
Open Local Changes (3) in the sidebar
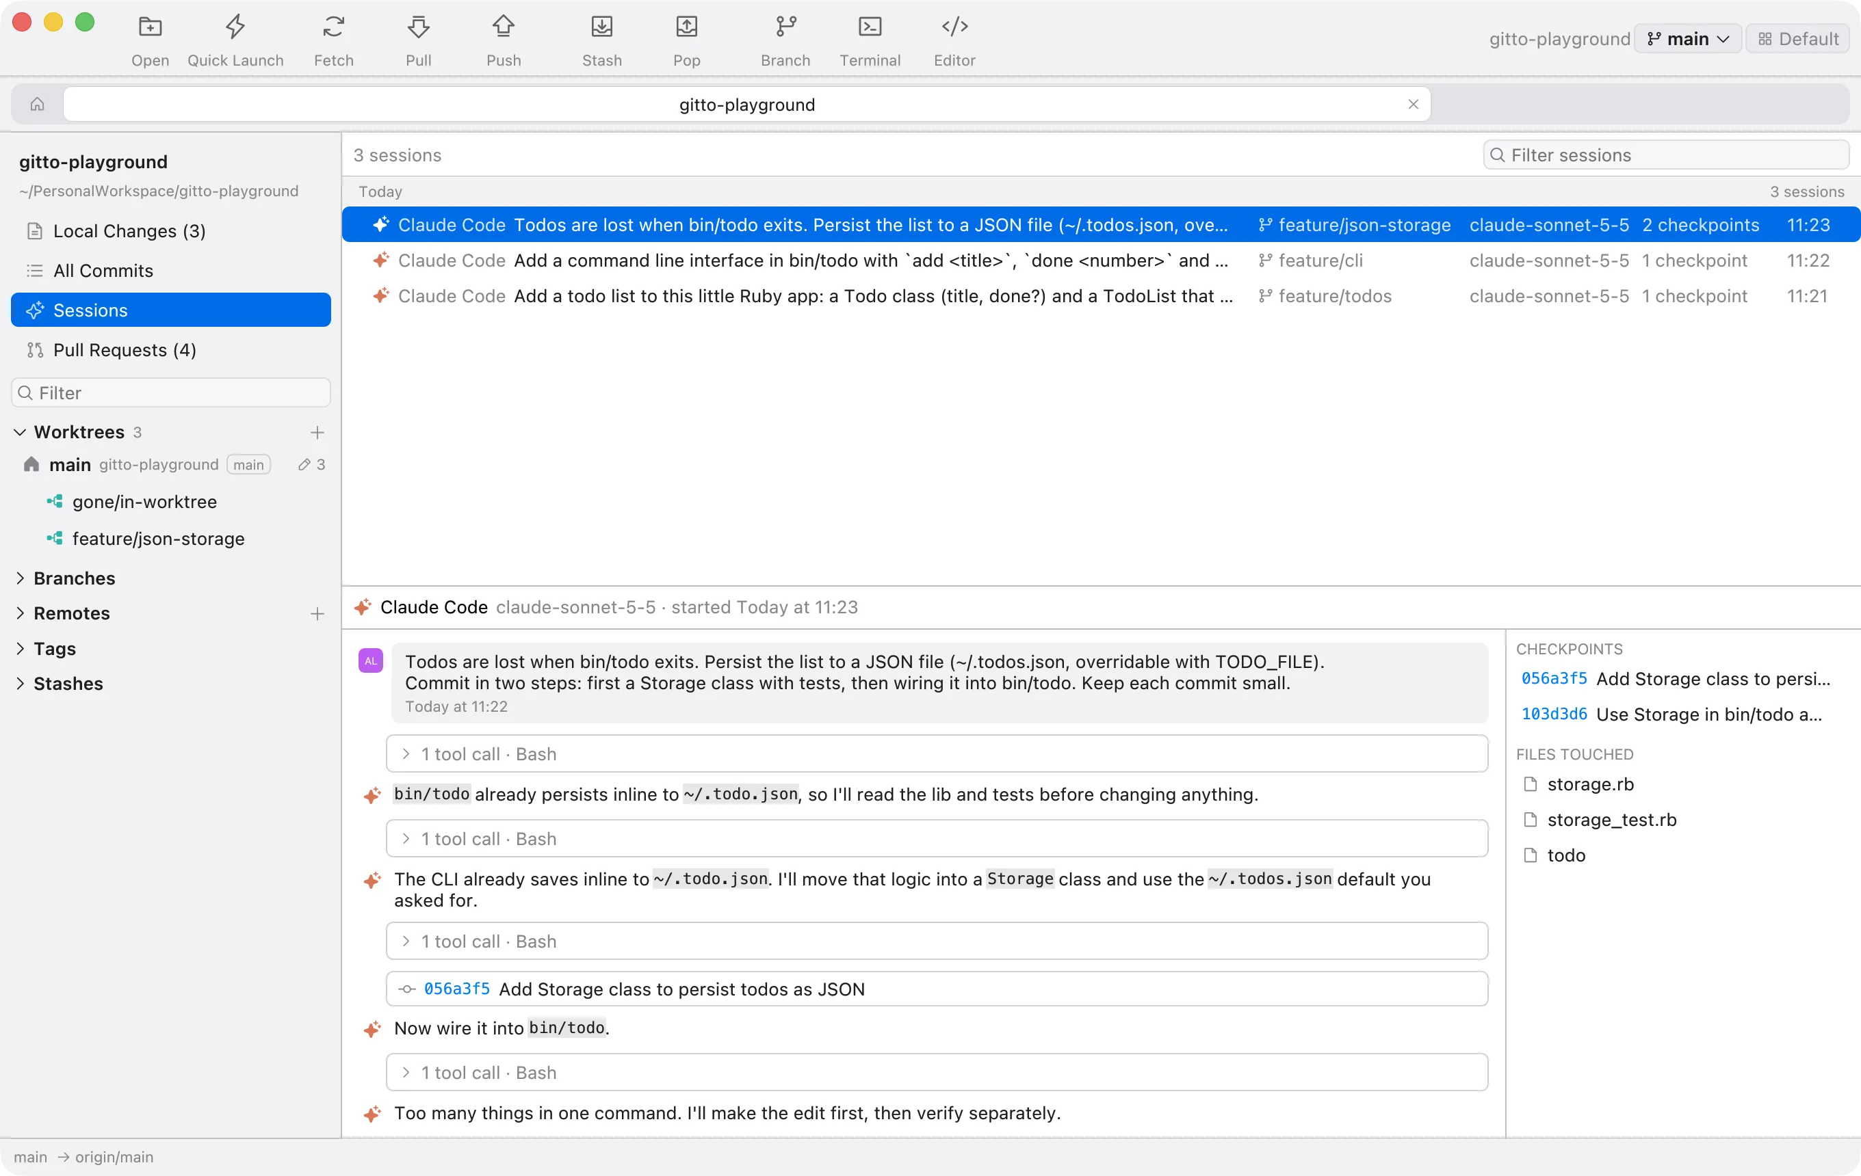[171, 231]
